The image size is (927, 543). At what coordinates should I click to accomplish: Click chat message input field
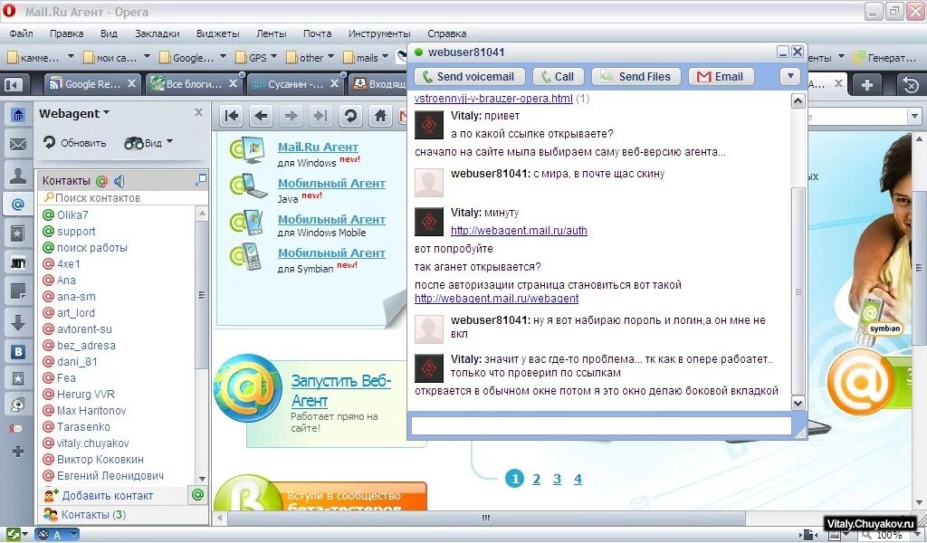pos(601,425)
